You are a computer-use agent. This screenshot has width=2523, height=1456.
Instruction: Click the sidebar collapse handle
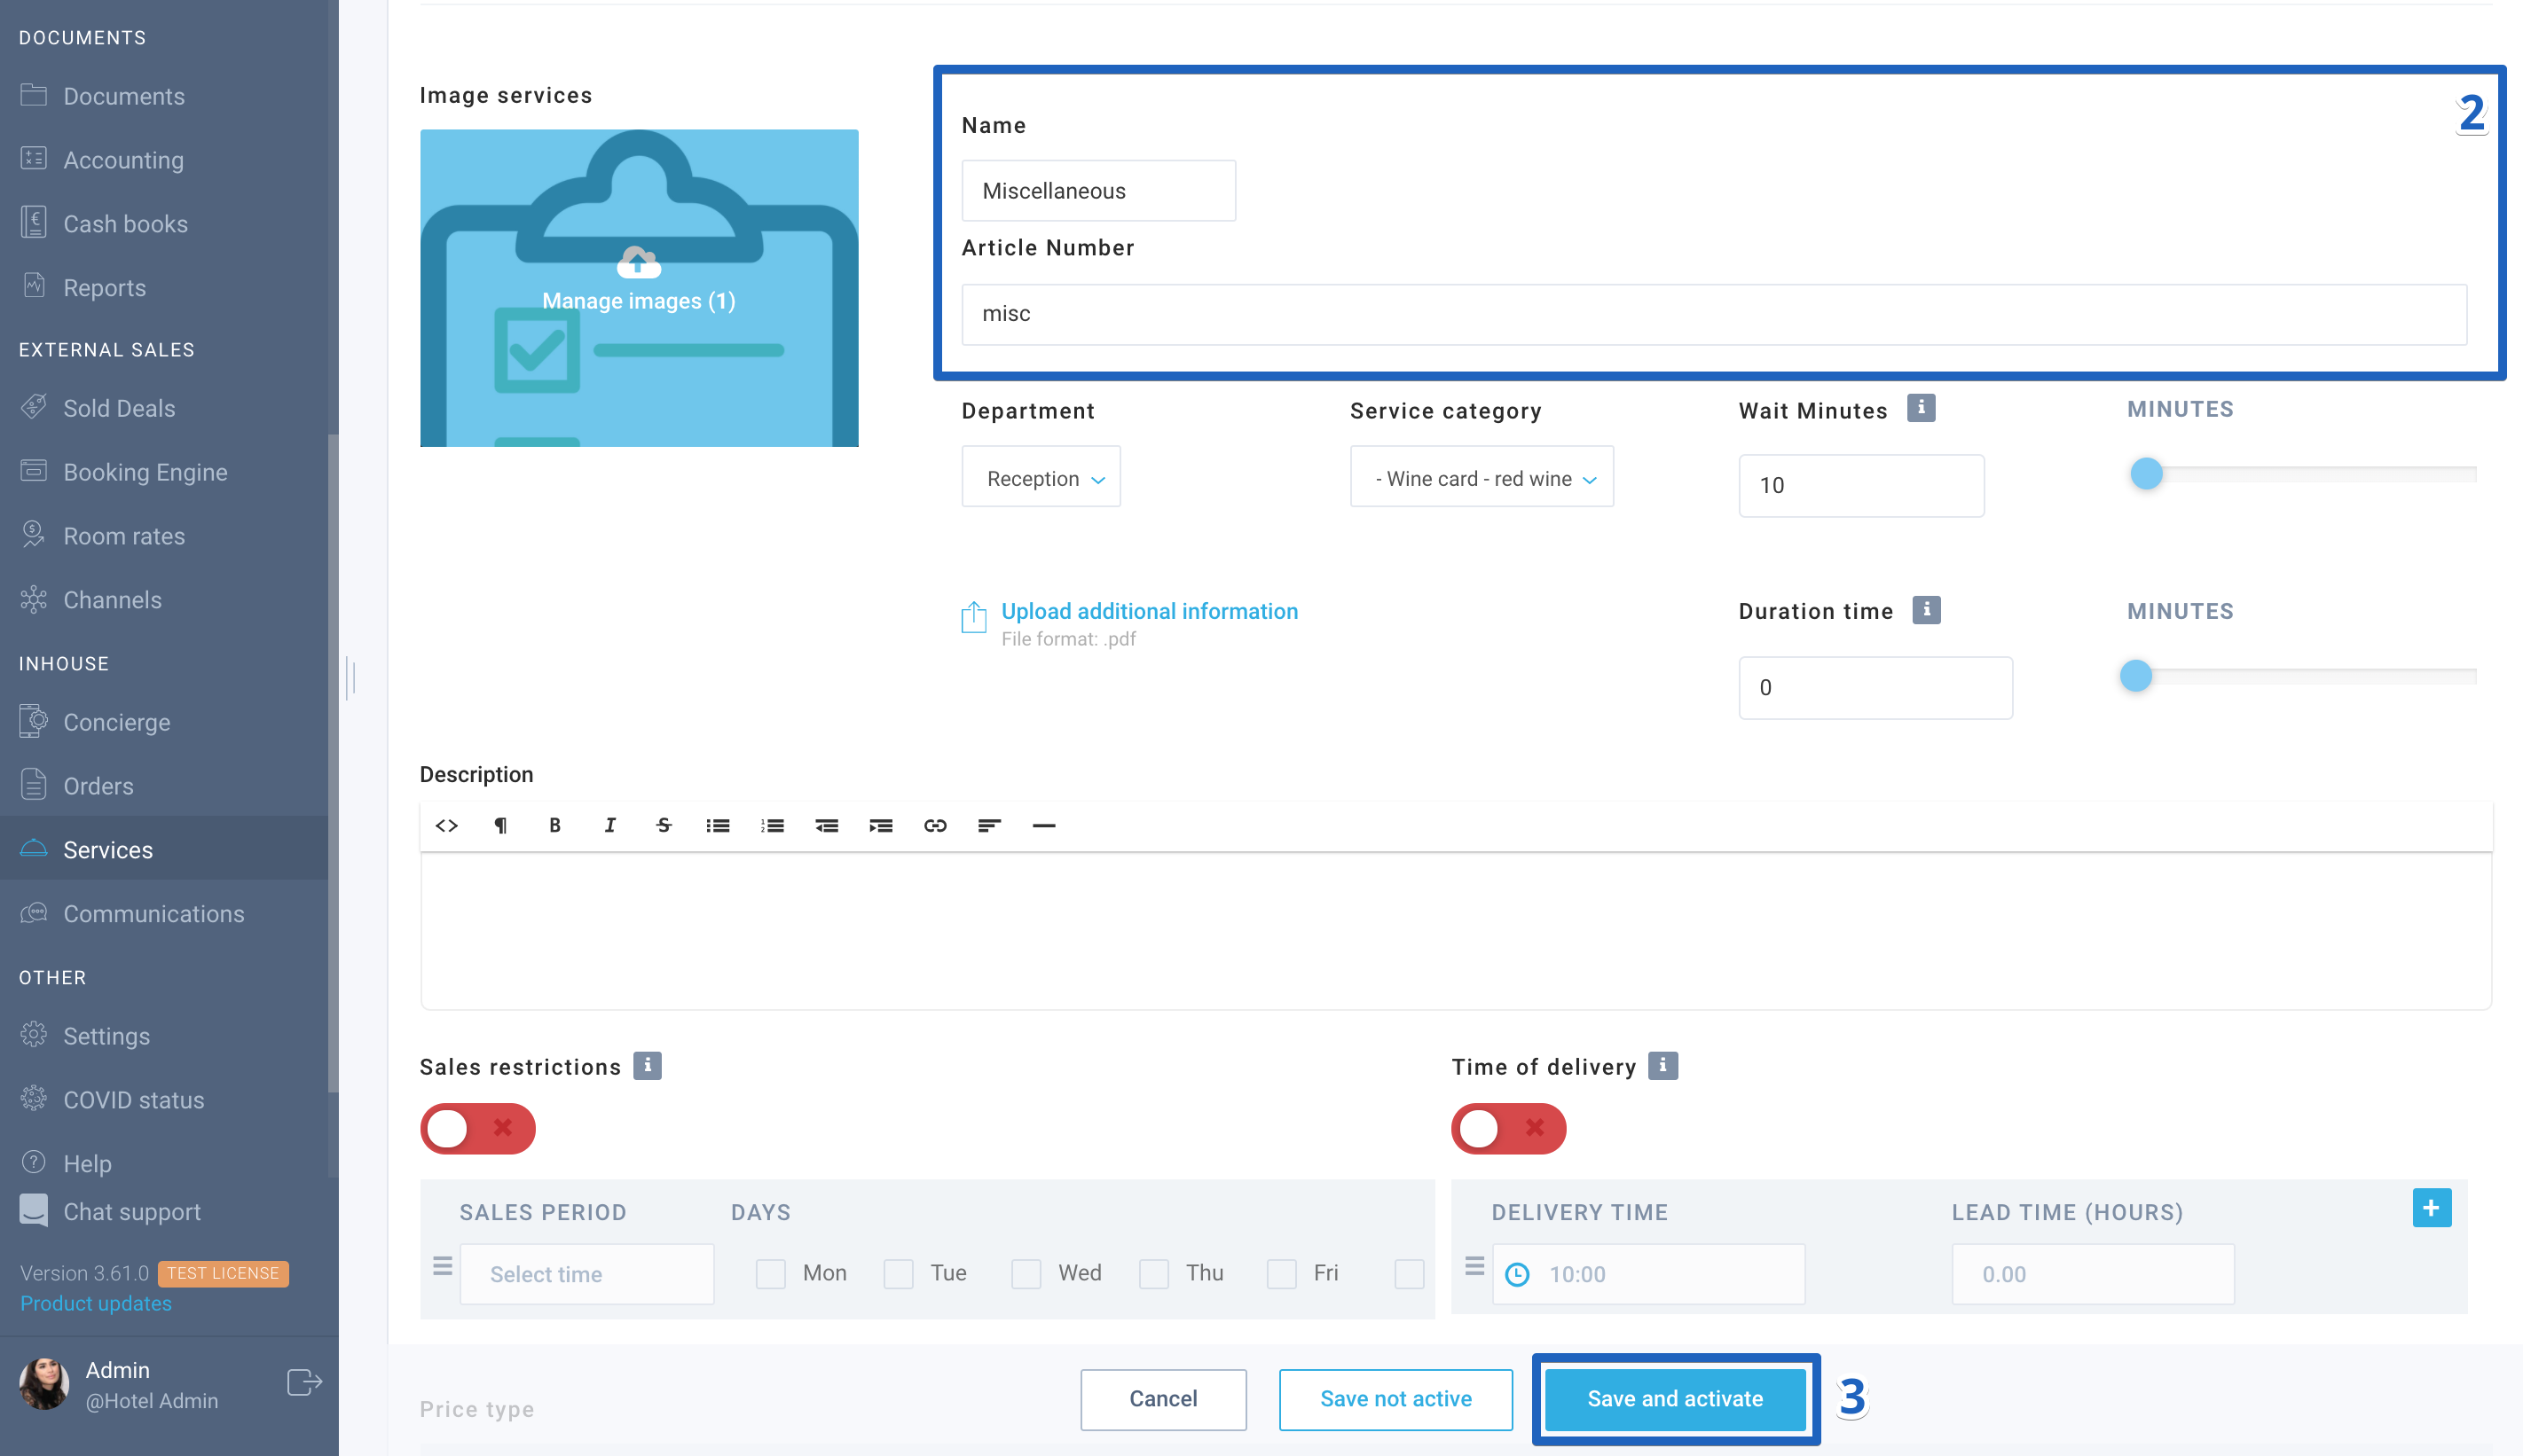coord(350,678)
